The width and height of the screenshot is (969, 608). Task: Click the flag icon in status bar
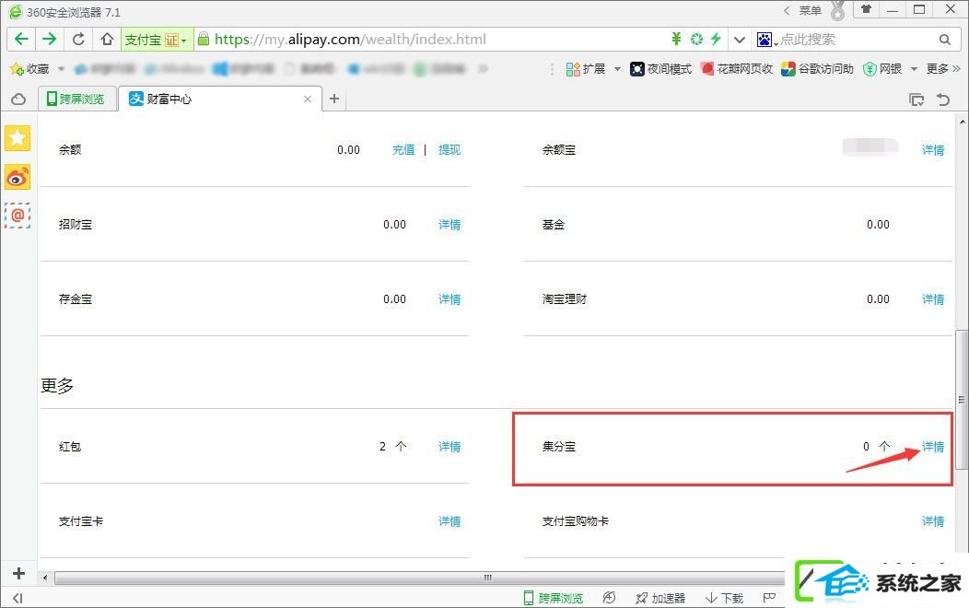point(769,598)
